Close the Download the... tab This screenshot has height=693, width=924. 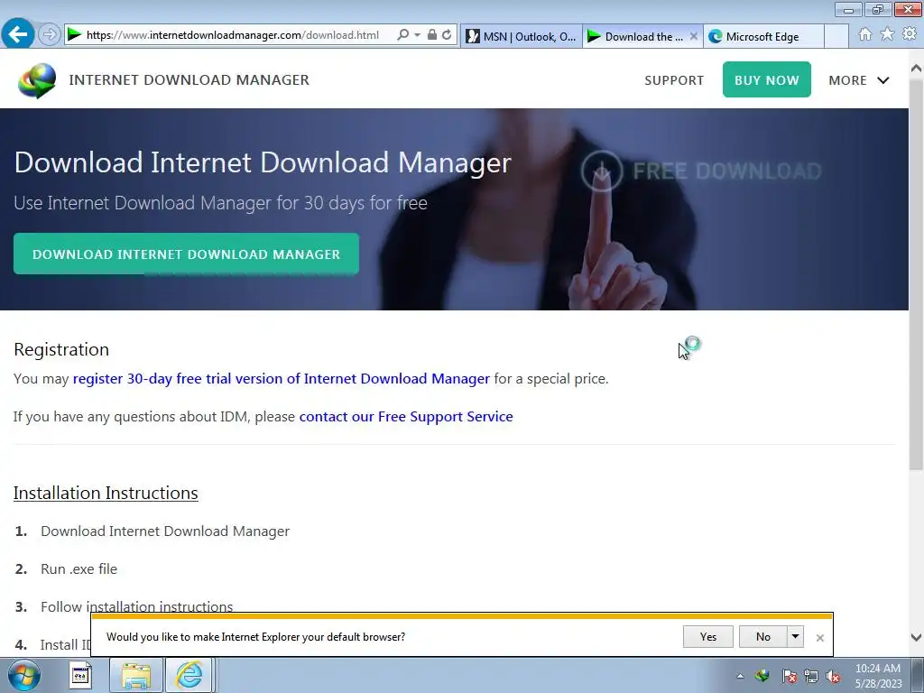coord(694,36)
